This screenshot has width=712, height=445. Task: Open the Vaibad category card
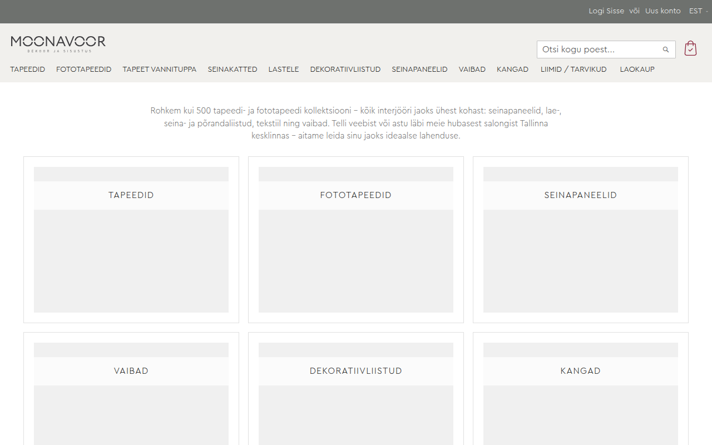131,389
